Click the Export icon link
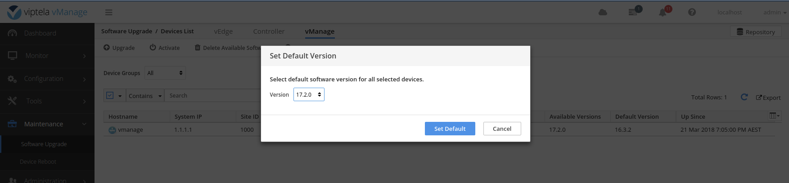 [x=768, y=98]
